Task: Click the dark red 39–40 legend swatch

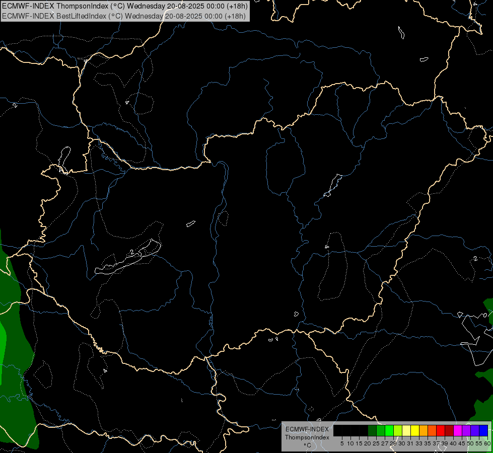Action: (449, 430)
